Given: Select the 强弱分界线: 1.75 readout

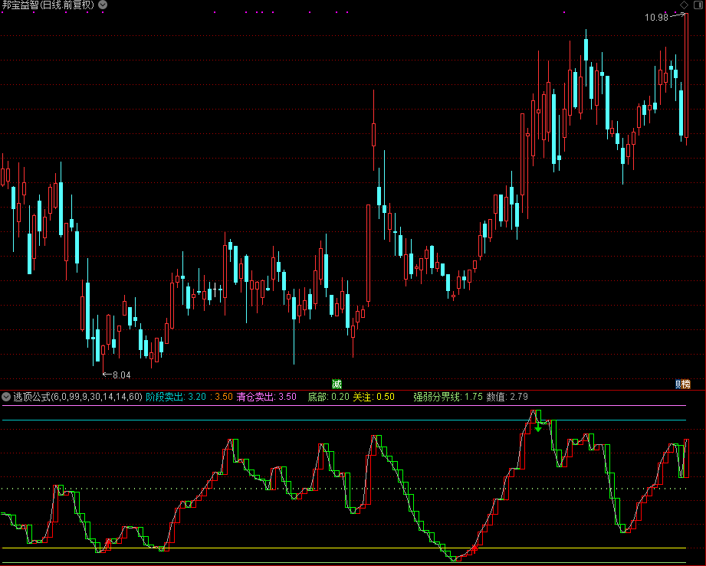Looking at the screenshot, I should click(x=448, y=397).
